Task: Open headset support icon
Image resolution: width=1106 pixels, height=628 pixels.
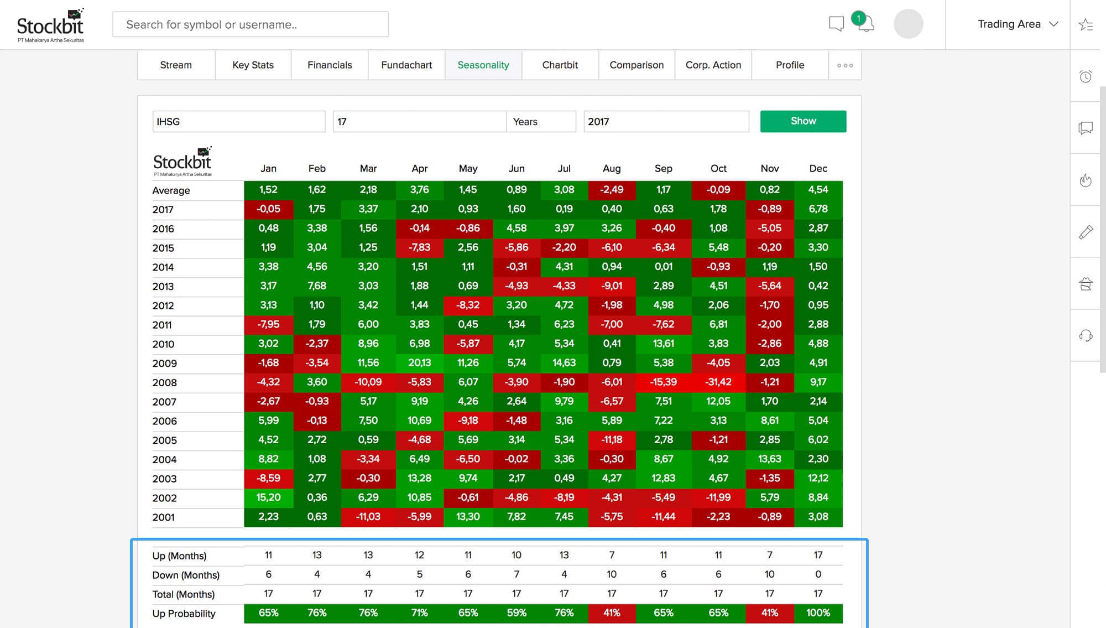Action: point(1086,335)
